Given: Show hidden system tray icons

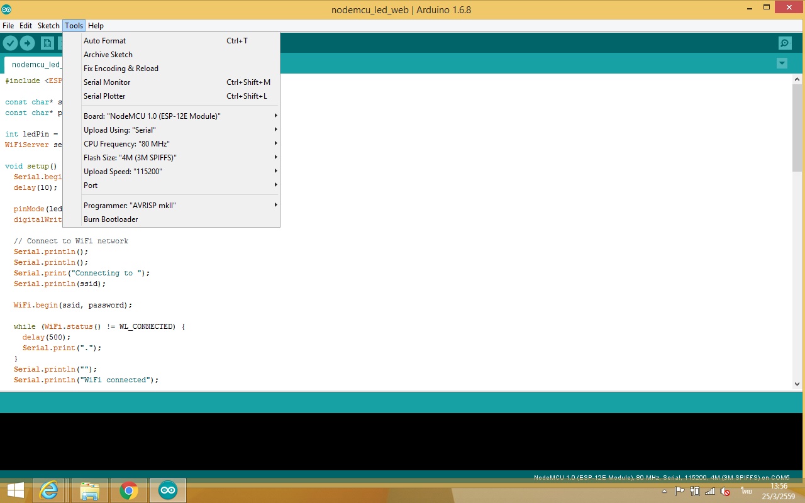Looking at the screenshot, I should point(665,491).
